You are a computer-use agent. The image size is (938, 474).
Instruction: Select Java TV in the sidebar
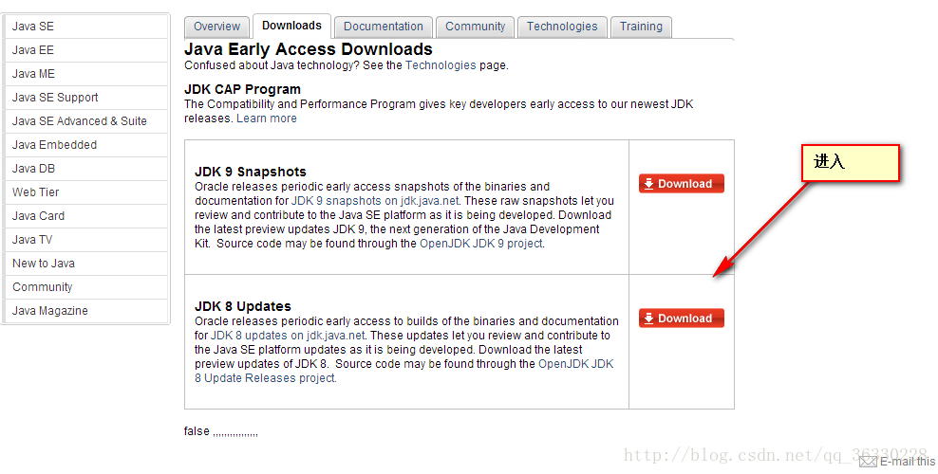click(85, 240)
